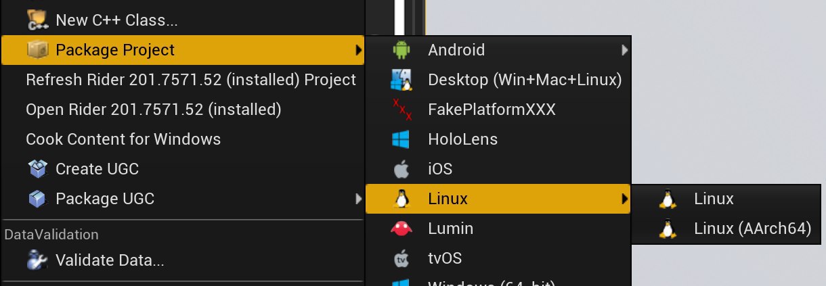
Task: Click the Package Project box icon
Action: [x=37, y=50]
